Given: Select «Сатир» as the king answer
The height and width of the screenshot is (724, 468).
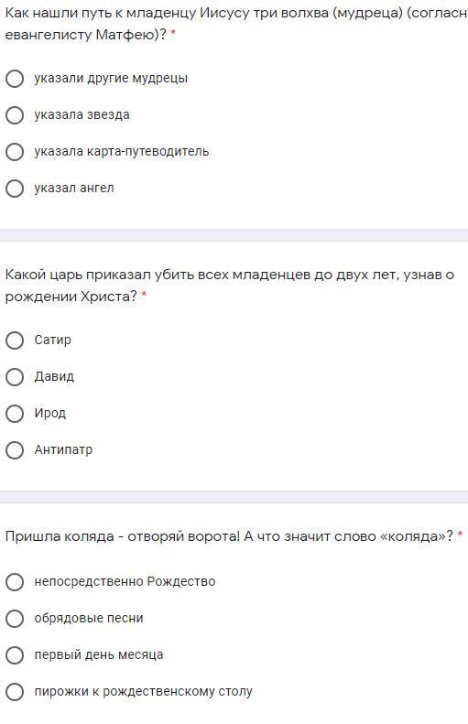Looking at the screenshot, I should point(15,340).
